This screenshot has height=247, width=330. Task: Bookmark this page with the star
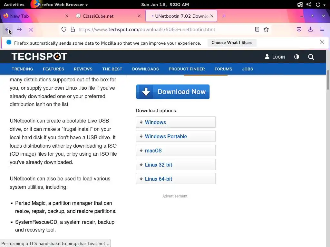tap(266, 29)
